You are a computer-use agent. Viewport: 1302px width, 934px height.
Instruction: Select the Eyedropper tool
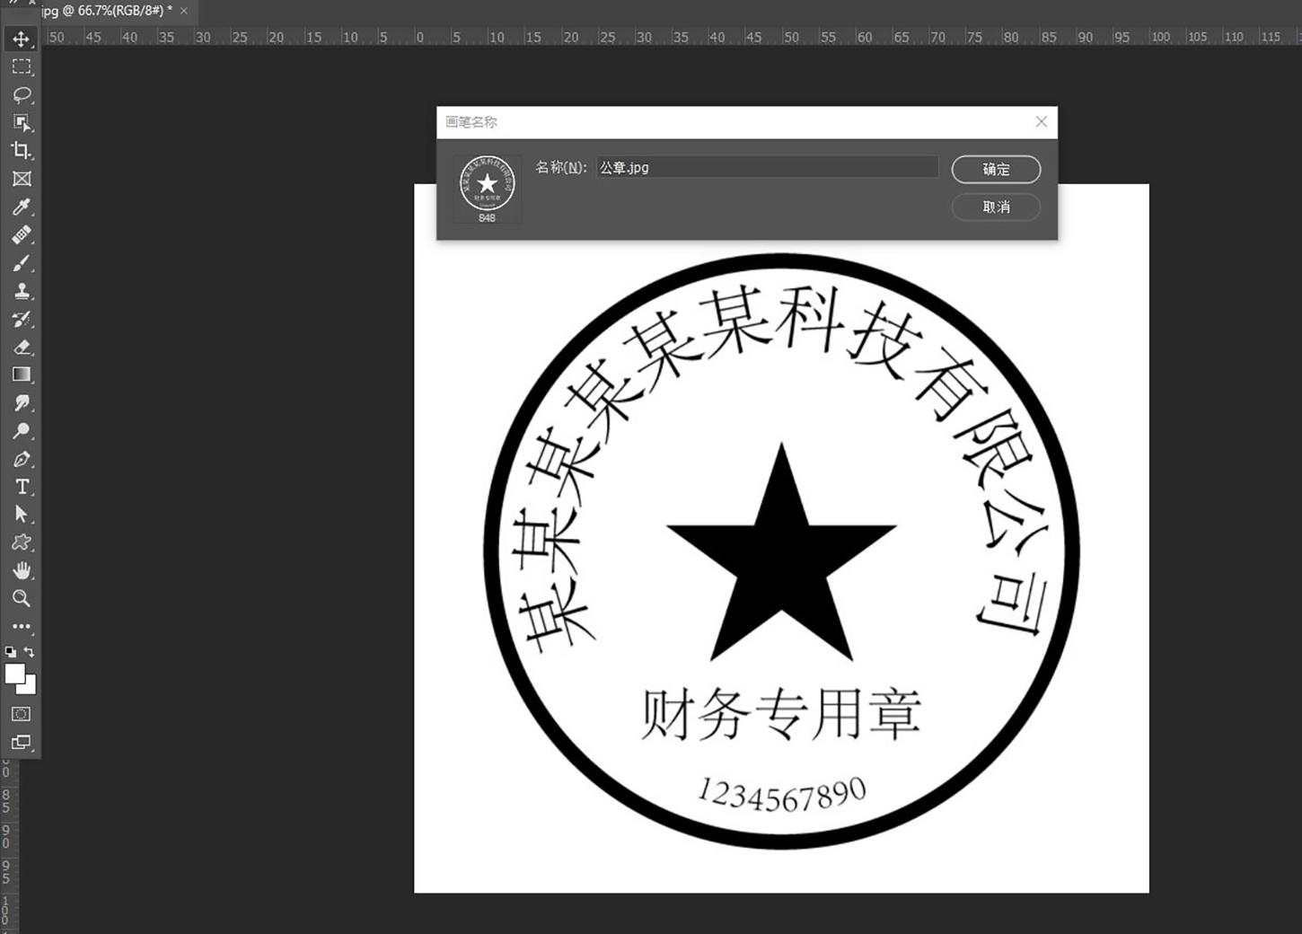click(x=22, y=207)
